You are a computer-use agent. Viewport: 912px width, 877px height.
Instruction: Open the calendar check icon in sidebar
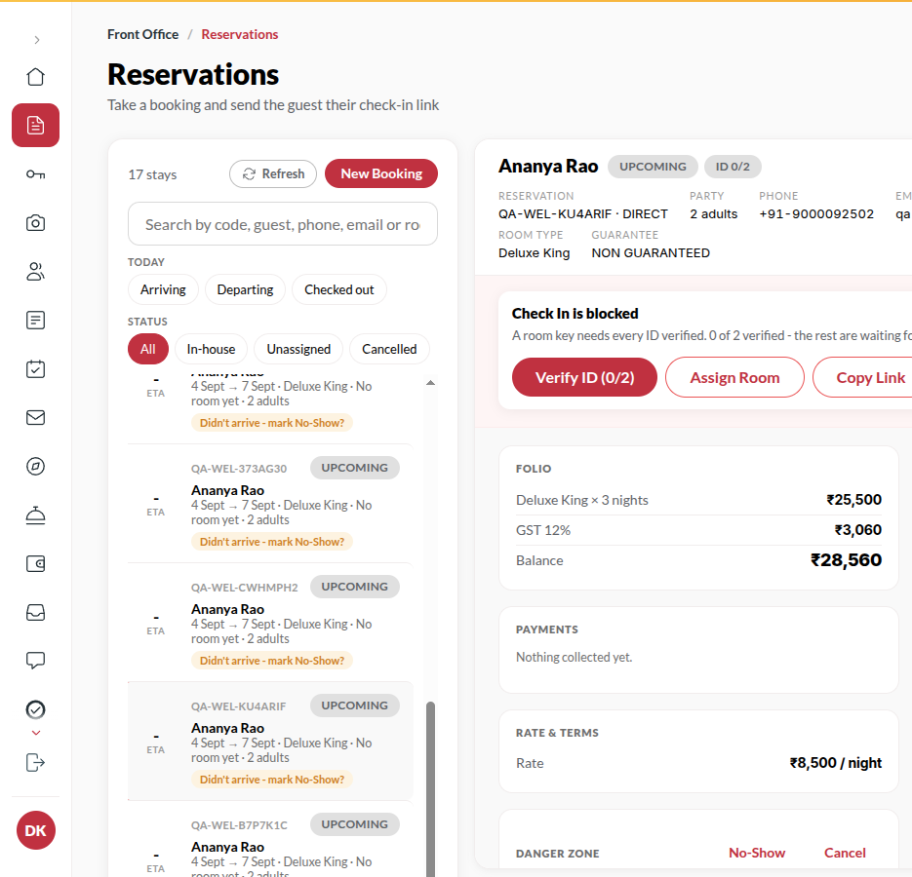(x=35, y=369)
